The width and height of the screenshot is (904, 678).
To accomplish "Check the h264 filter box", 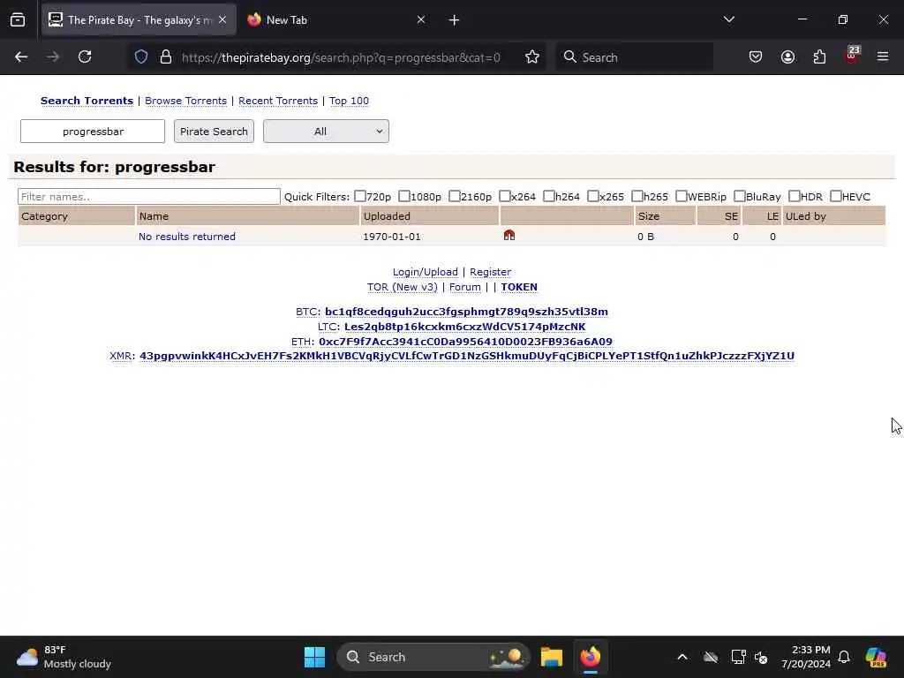I will point(549,197).
